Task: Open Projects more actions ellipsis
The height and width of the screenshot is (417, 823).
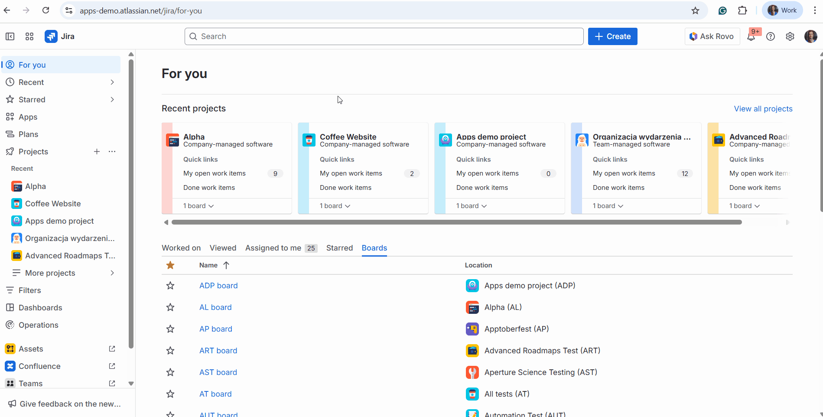Action: click(112, 151)
